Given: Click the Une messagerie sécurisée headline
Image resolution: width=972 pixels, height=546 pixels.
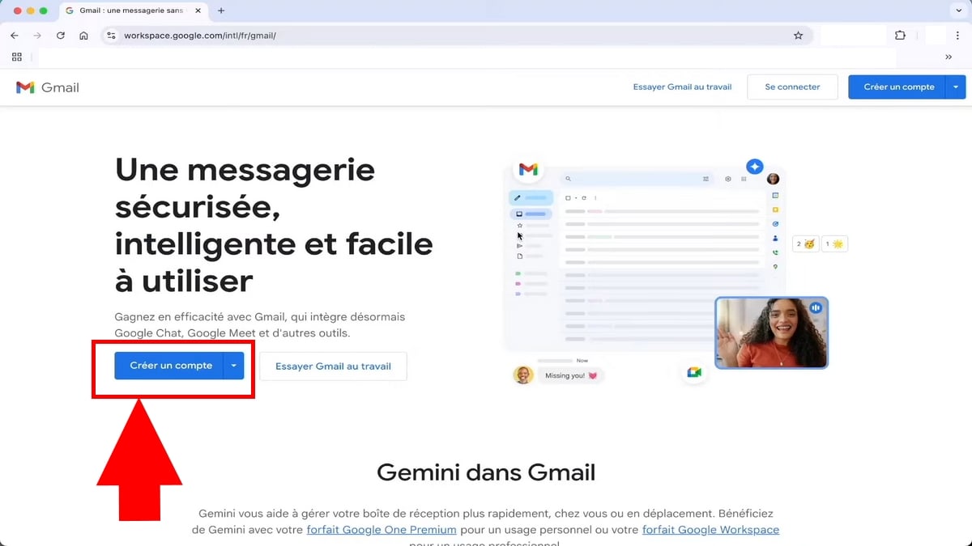Looking at the screenshot, I should click(274, 225).
